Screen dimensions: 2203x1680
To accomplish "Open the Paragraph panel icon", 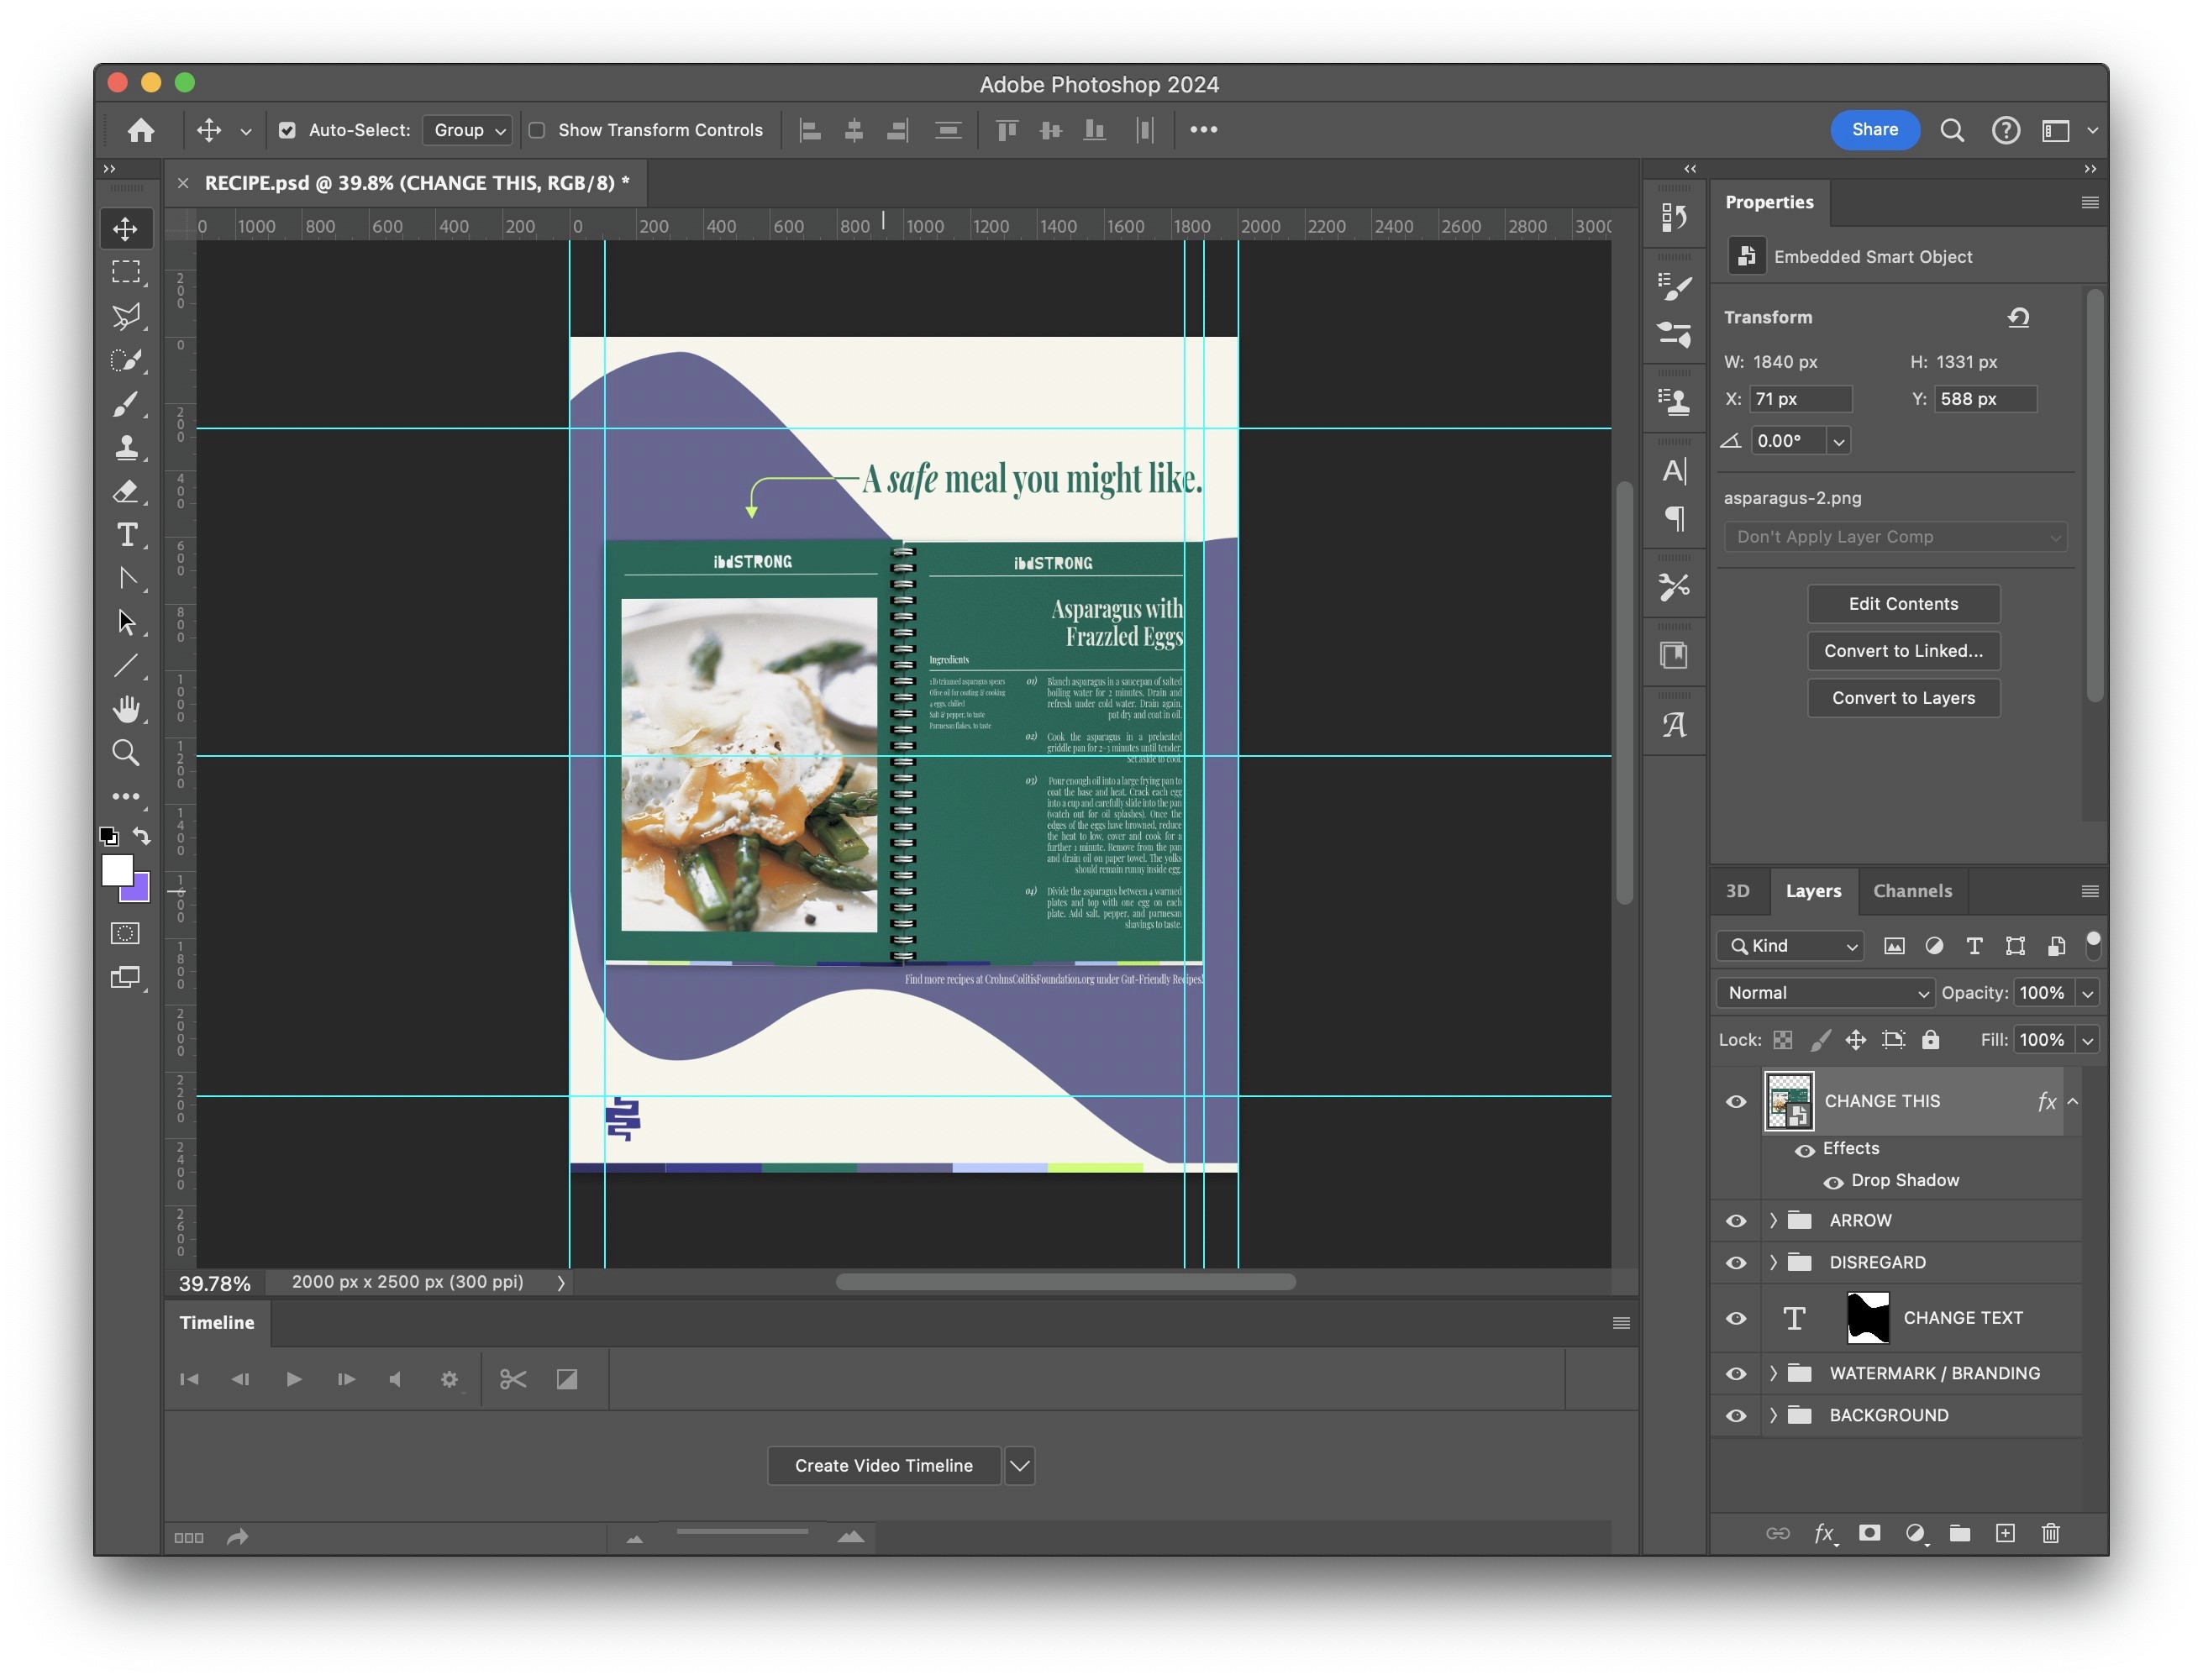I will point(1674,518).
